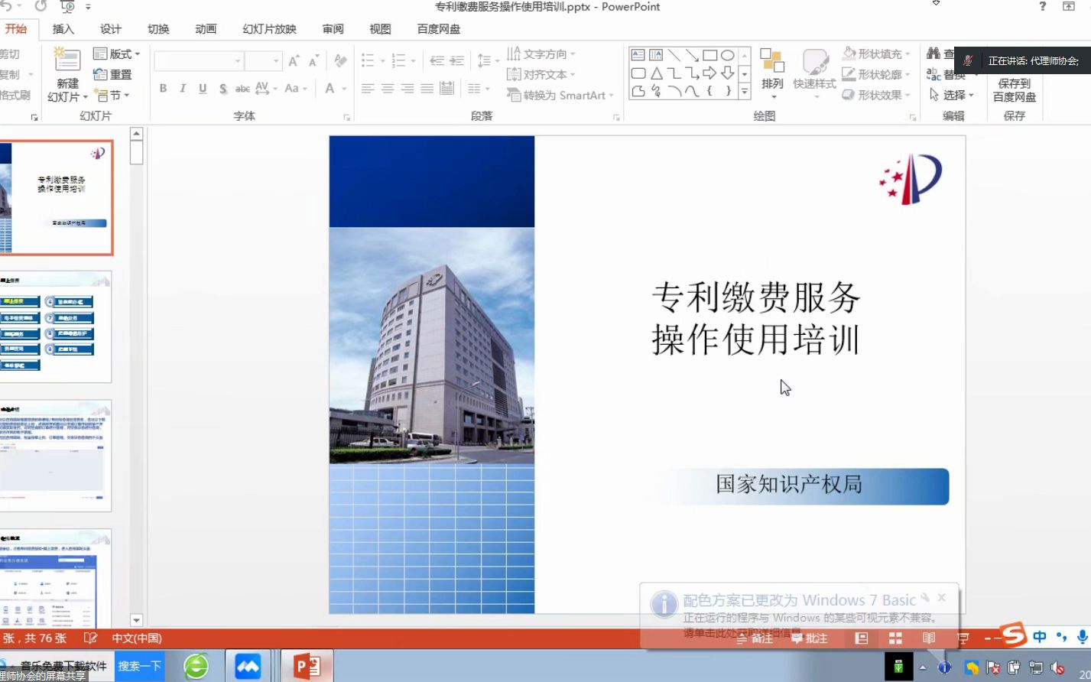Click the Increase Indent icon
This screenshot has height=682, width=1091.
pyautogui.click(x=456, y=60)
